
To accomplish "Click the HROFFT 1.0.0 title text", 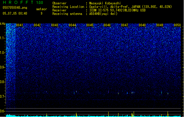I will [x=23, y=2].
